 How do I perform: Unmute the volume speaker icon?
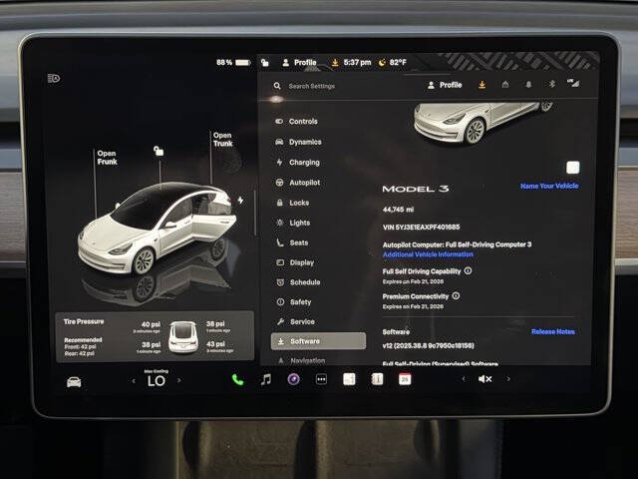pos(484,379)
